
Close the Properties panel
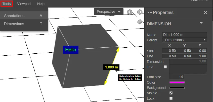click(x=205, y=13)
